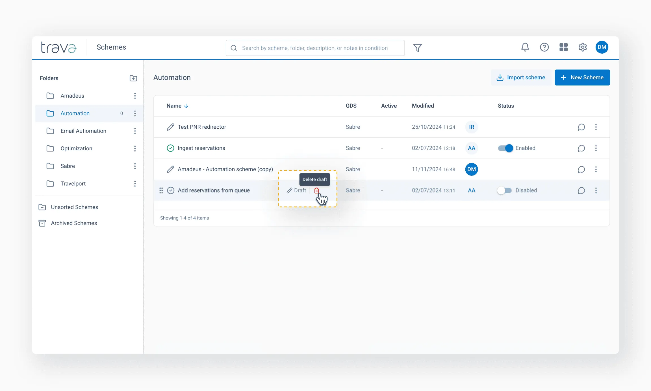Click the Import scheme button

pos(521,77)
